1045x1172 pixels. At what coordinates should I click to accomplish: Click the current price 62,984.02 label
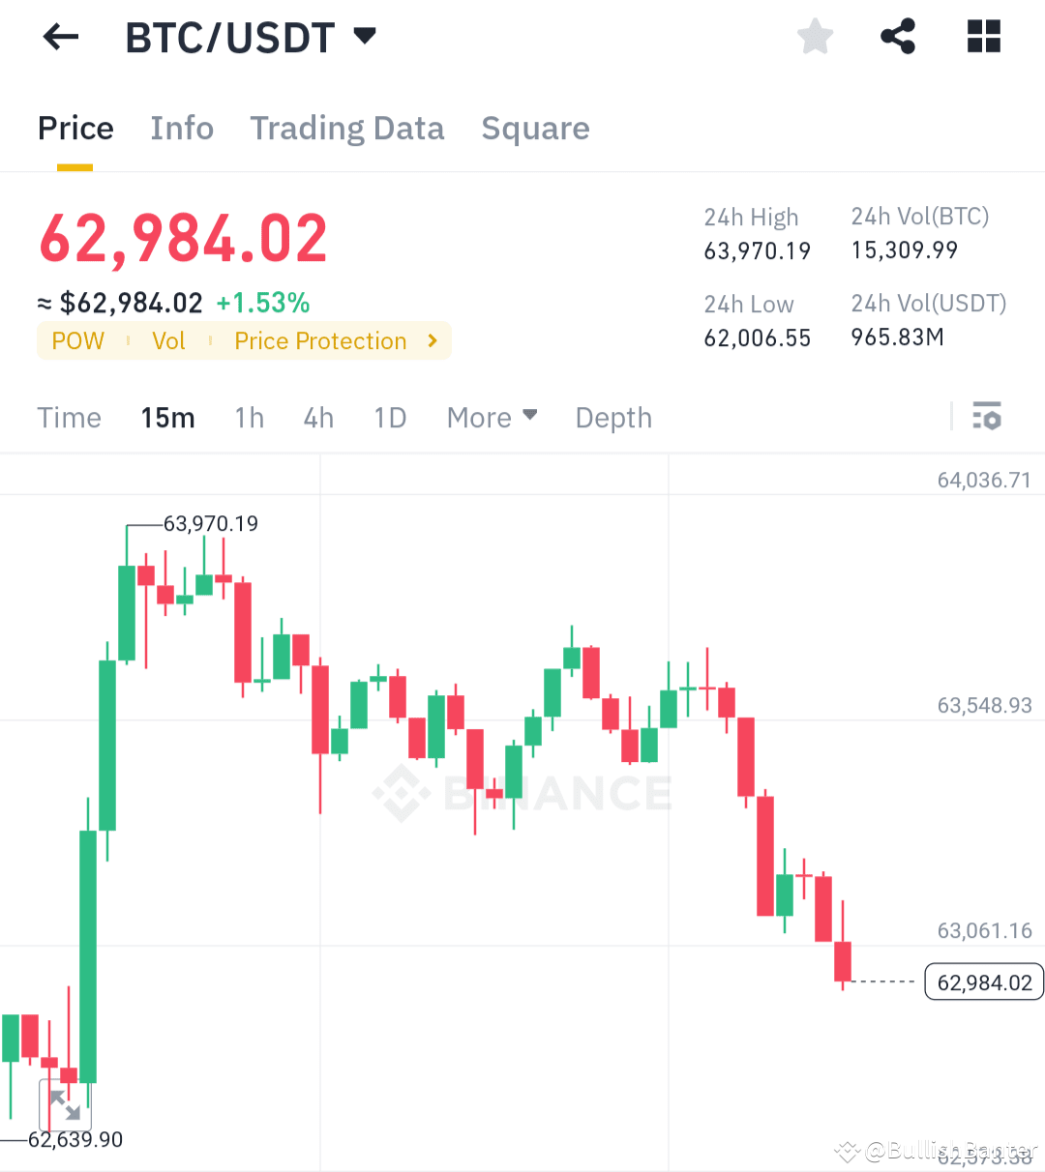[983, 982]
